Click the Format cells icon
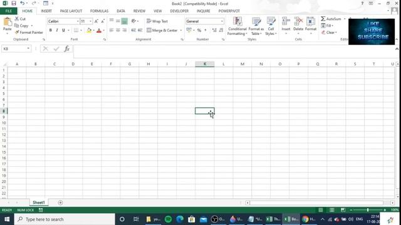This screenshot has height=225, width=401. coord(311,21)
